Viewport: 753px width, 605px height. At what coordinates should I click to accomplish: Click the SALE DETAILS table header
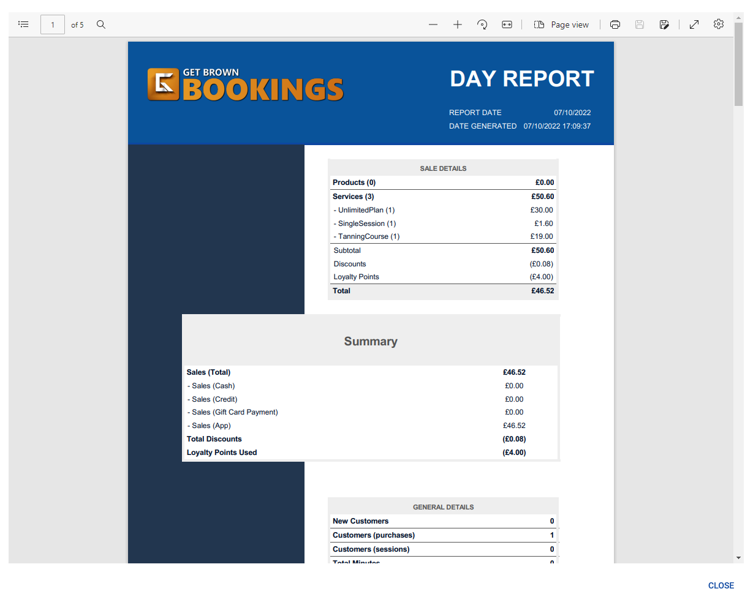tap(443, 168)
